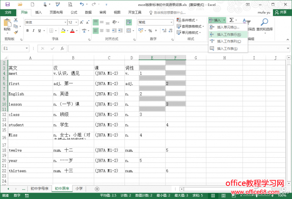The image size is (292, 199).
Task: Choose Insert Sheet Columns (插入工作表列) menu item
Action: click(x=228, y=41)
